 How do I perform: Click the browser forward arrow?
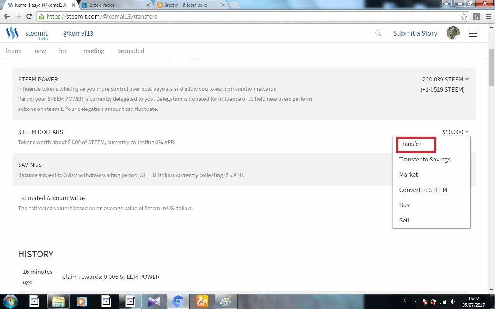point(18,17)
